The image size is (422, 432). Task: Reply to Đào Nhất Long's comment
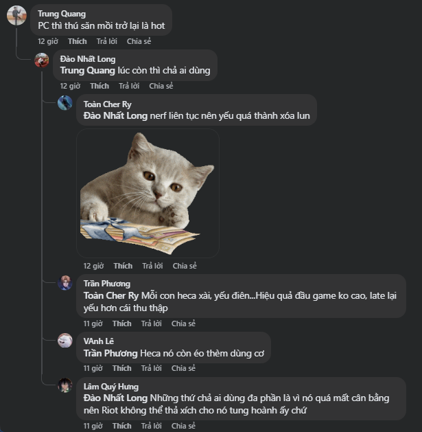pos(129,86)
